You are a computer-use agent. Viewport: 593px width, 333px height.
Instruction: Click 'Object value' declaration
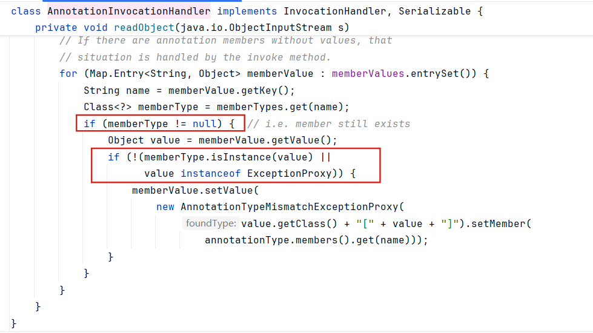144,140
